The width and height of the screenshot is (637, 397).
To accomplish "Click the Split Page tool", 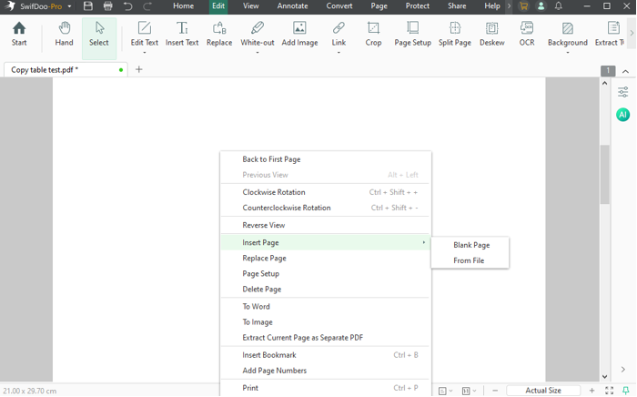I will coord(455,34).
